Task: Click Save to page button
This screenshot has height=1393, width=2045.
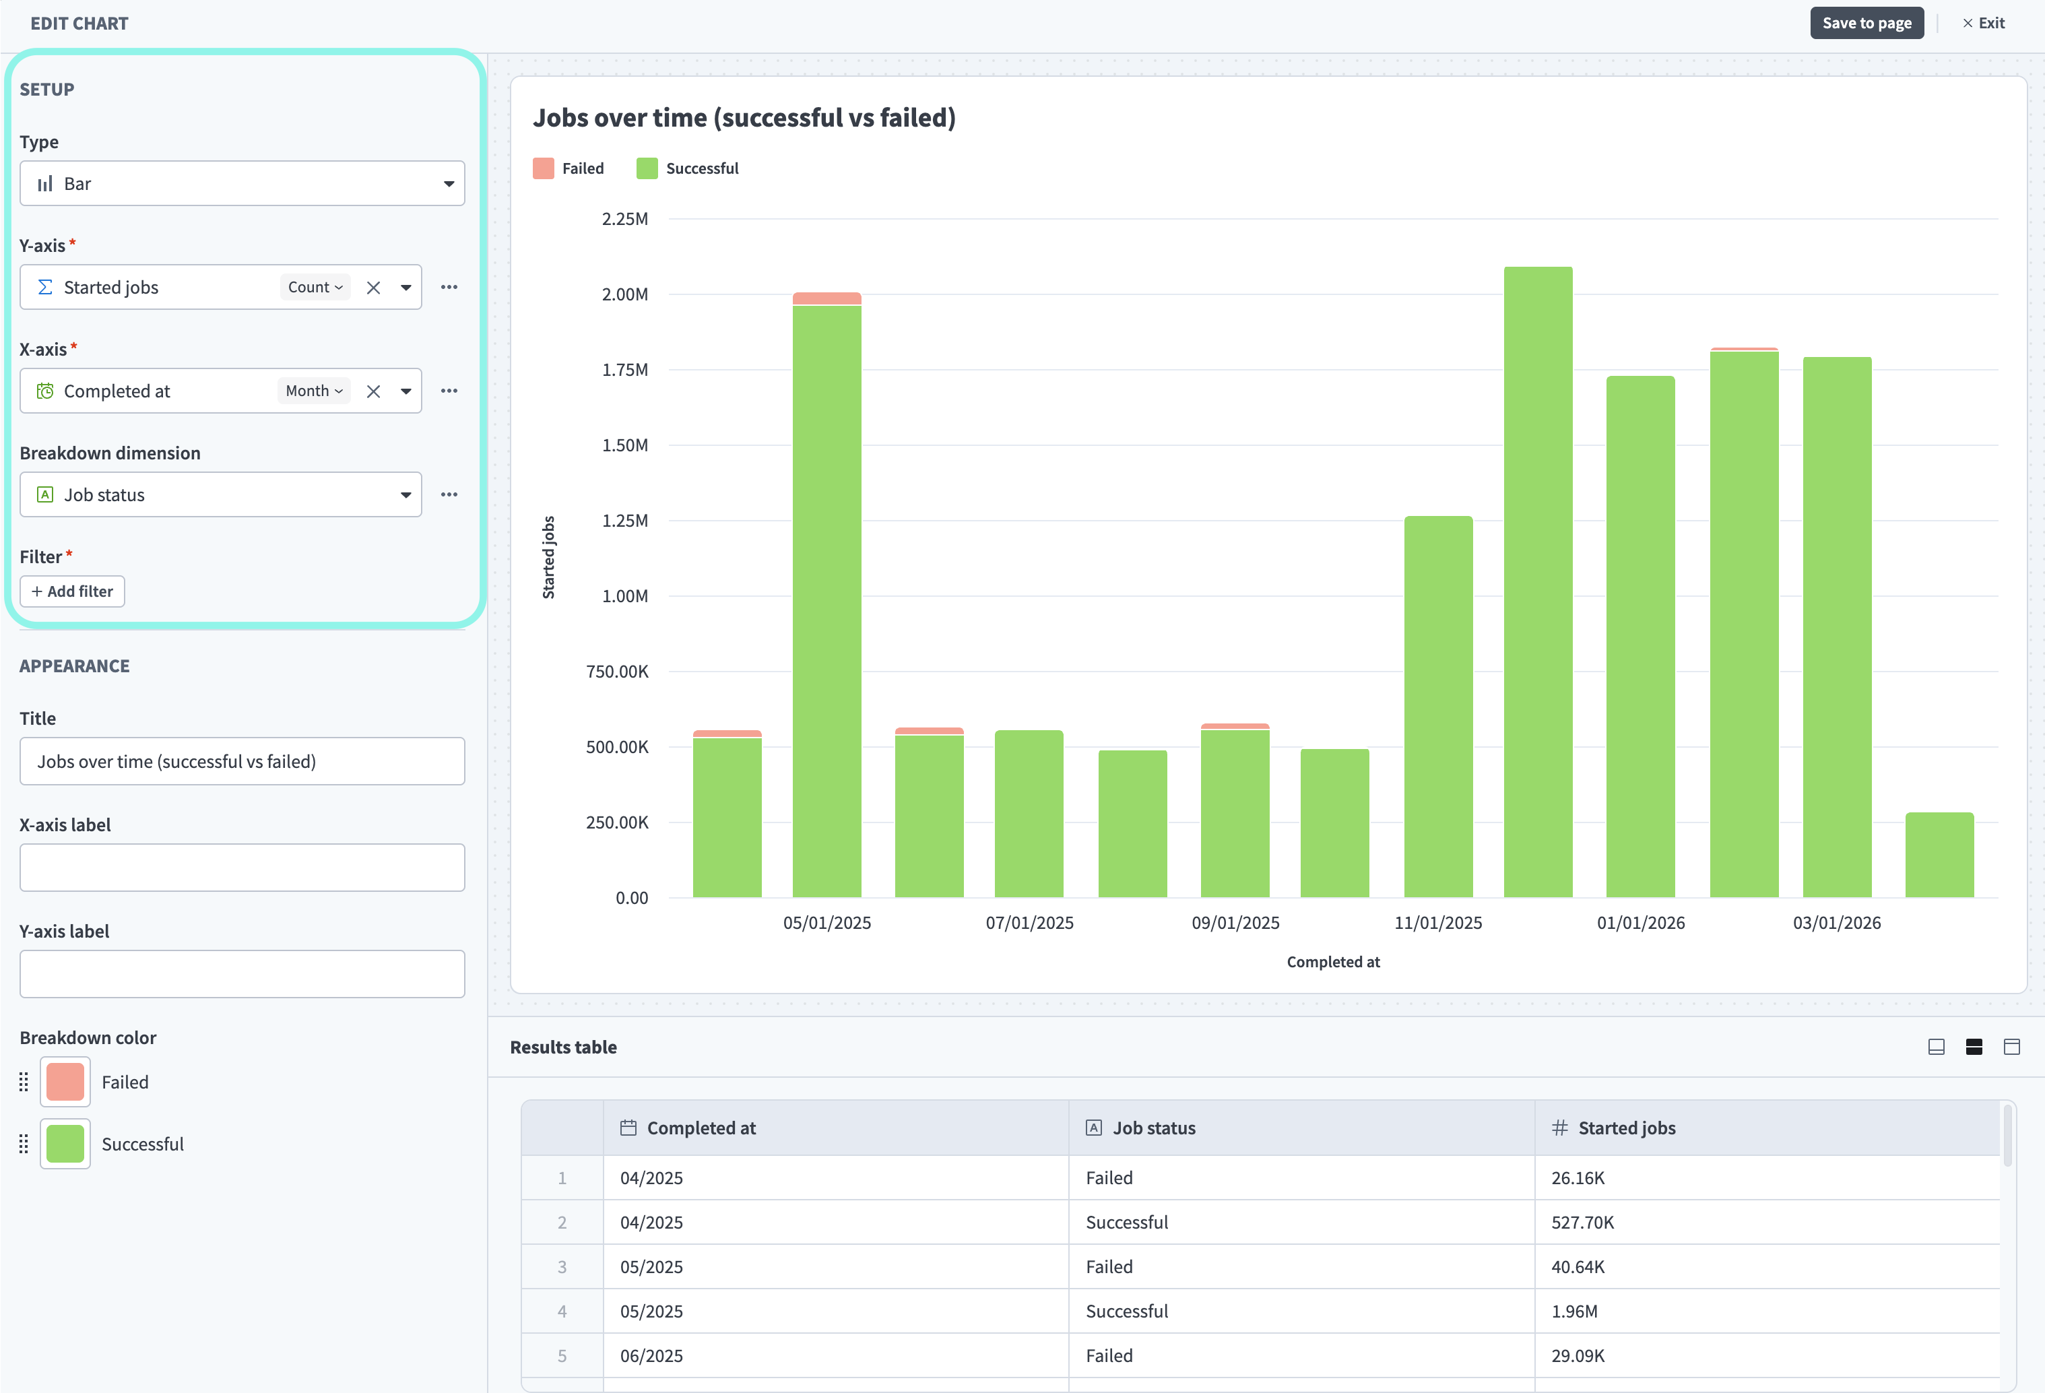Action: [1866, 24]
